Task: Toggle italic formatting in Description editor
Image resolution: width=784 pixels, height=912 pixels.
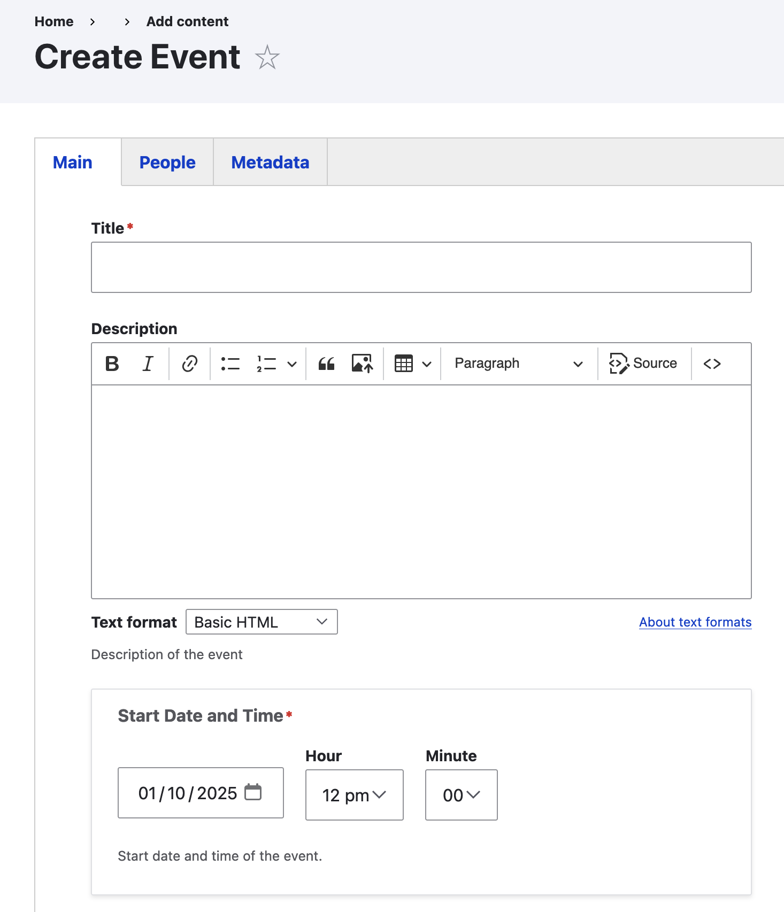Action: point(148,364)
